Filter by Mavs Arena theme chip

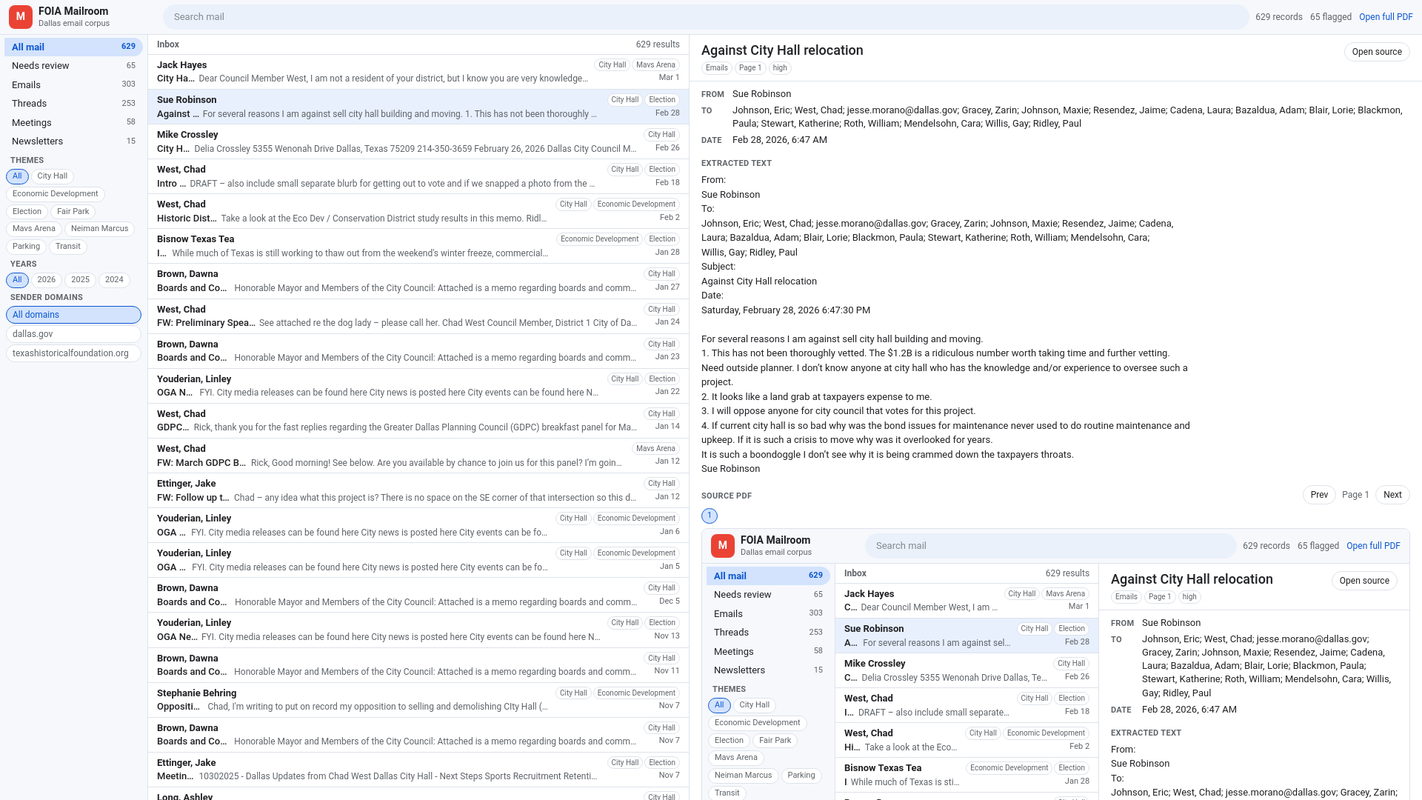(34, 229)
